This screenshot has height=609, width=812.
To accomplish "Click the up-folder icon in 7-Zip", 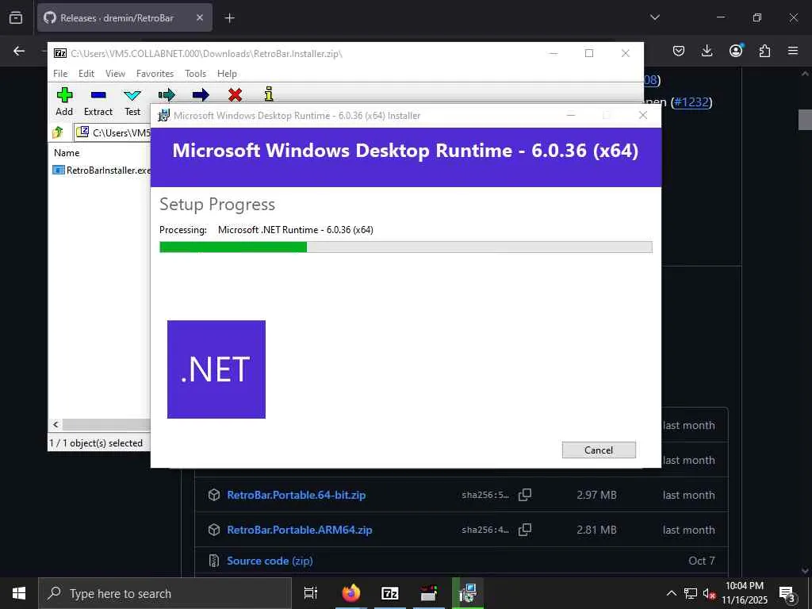I will 57,132.
